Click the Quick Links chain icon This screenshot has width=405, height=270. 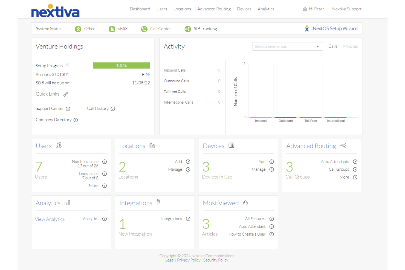(66, 94)
